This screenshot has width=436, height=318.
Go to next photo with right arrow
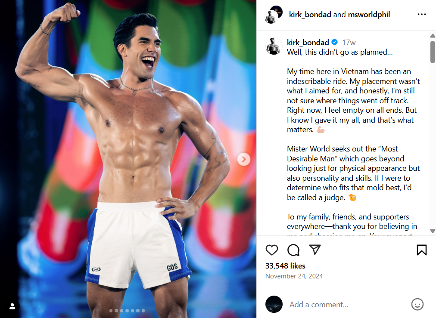coord(244,159)
